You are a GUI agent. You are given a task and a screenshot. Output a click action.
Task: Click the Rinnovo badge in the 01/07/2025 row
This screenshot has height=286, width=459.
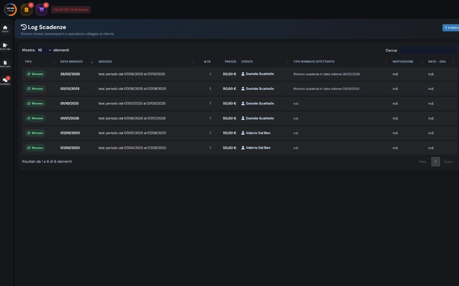click(35, 118)
